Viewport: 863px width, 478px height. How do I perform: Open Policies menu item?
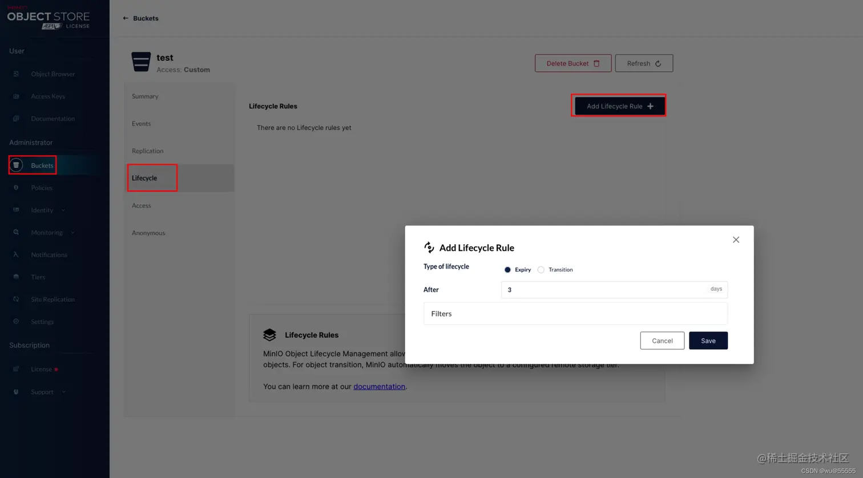click(x=42, y=188)
